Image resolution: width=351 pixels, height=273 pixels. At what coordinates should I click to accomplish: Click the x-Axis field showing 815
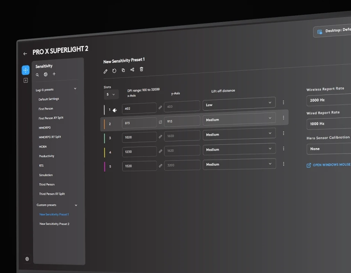139,123
